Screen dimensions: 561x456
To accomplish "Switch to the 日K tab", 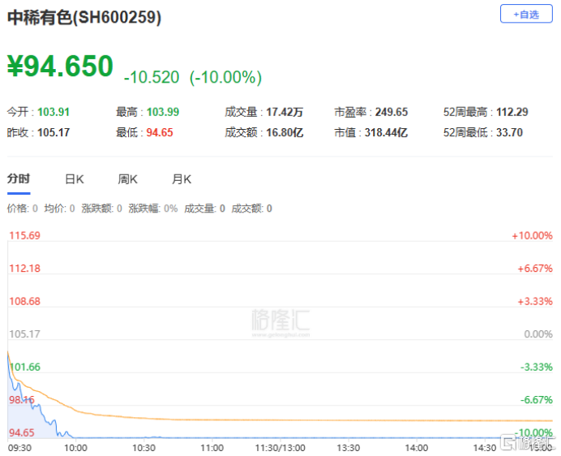I will 75,179.
